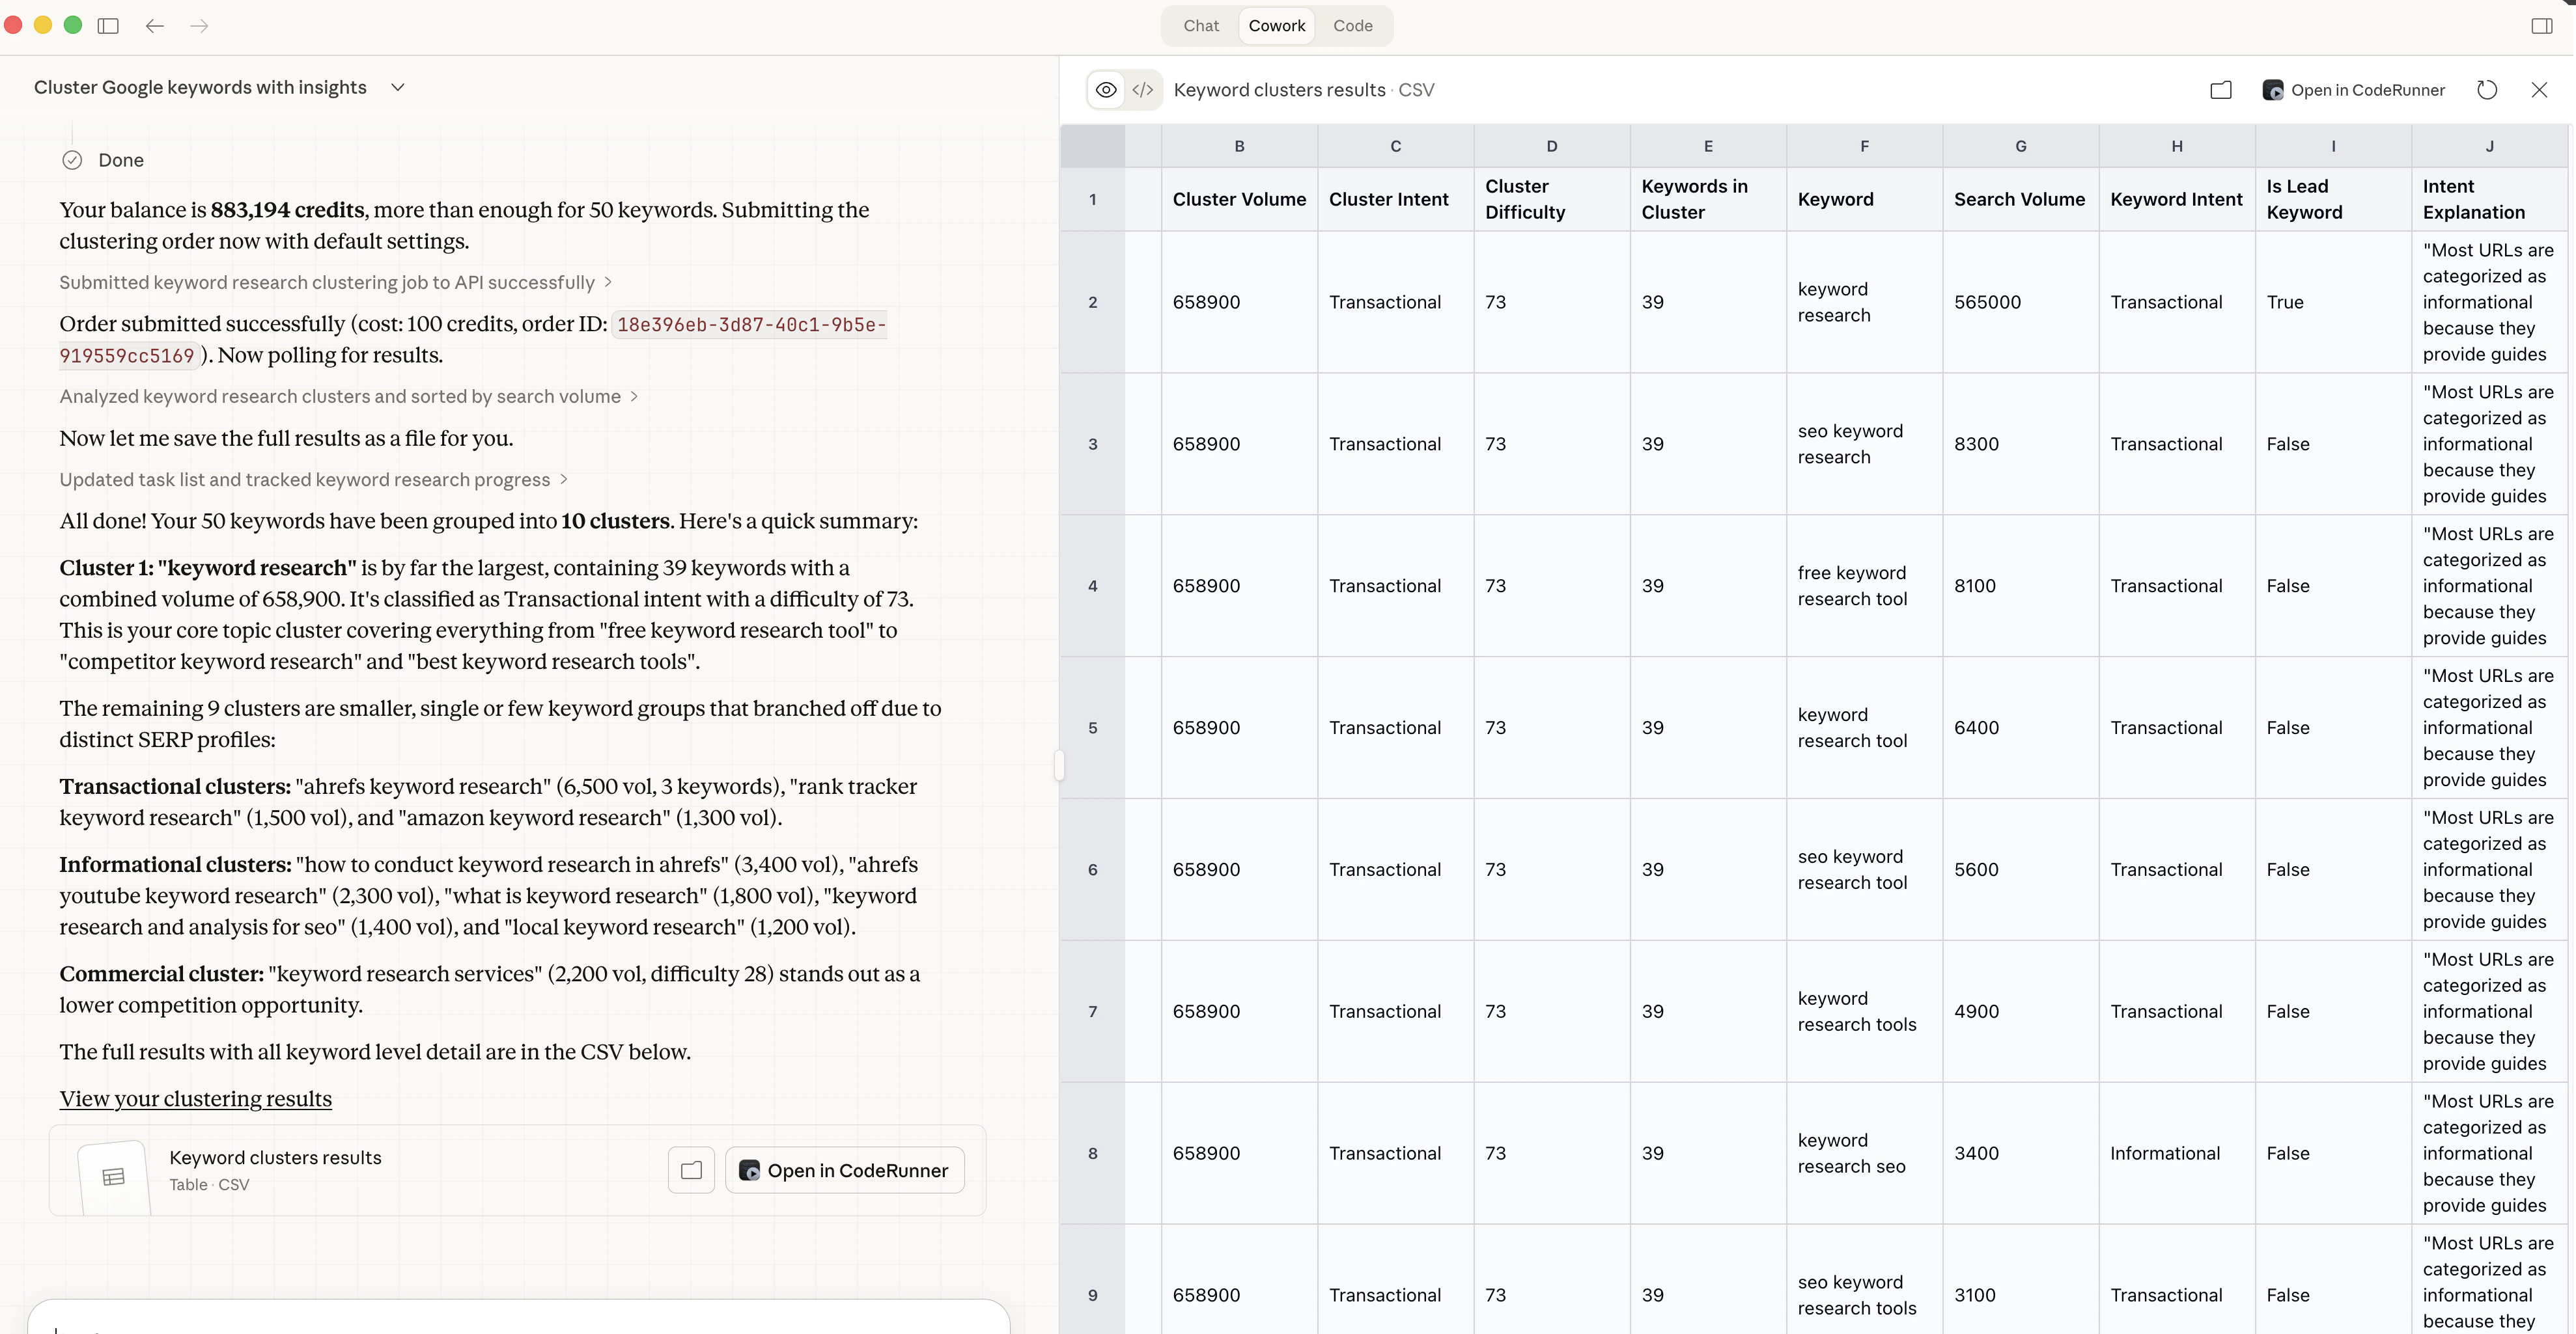Click the Keyword clusters results file card

[x=517, y=1170]
